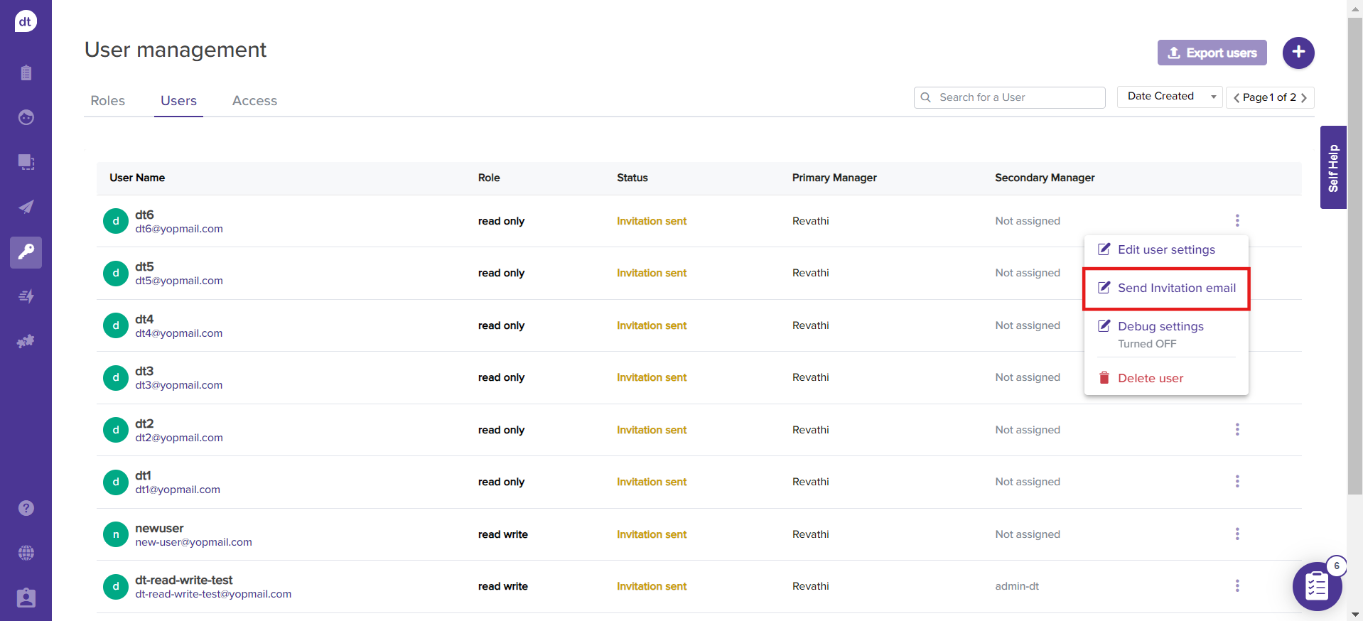
Task: Open the help question mark icon
Action: [x=26, y=508]
